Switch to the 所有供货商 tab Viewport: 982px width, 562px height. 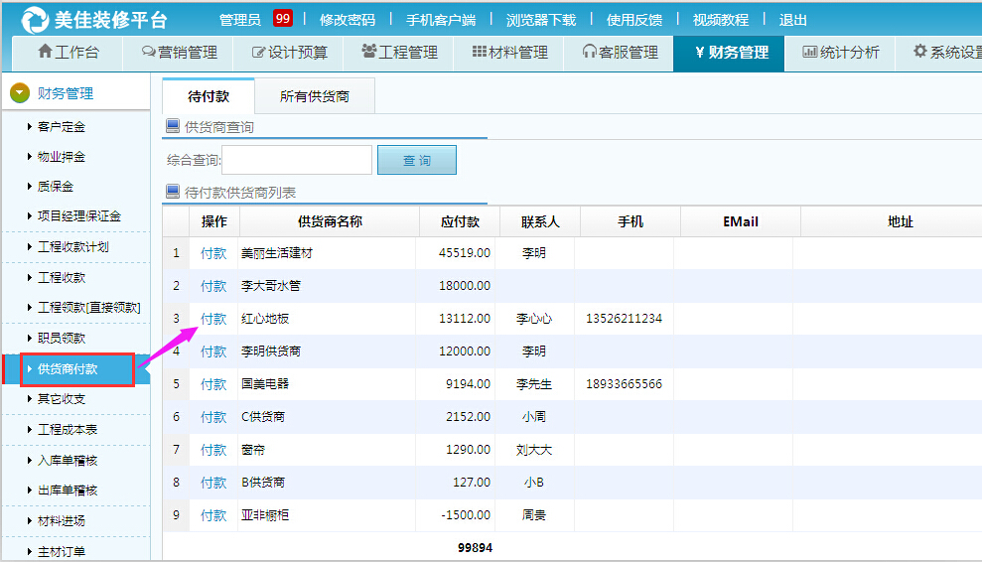click(314, 96)
